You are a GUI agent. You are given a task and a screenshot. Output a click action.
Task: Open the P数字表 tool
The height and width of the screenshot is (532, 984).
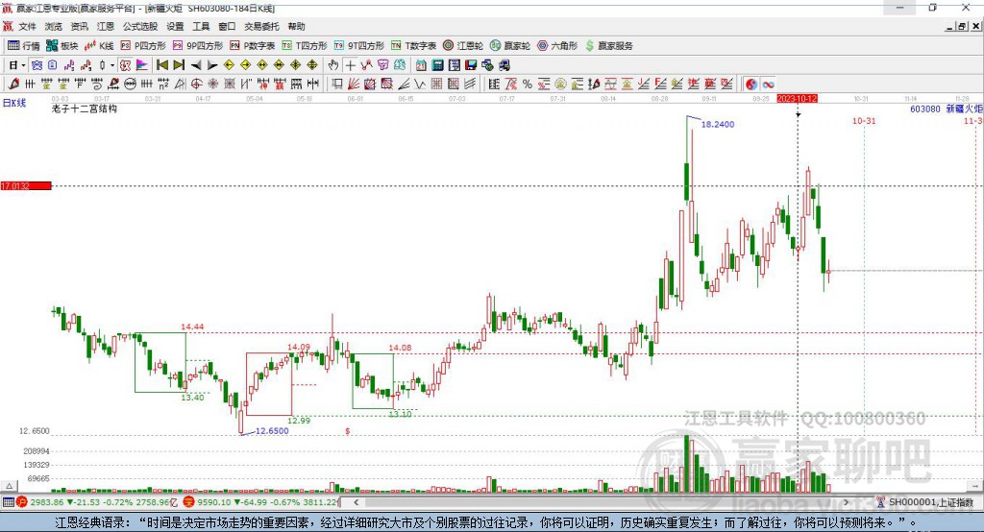click(253, 46)
